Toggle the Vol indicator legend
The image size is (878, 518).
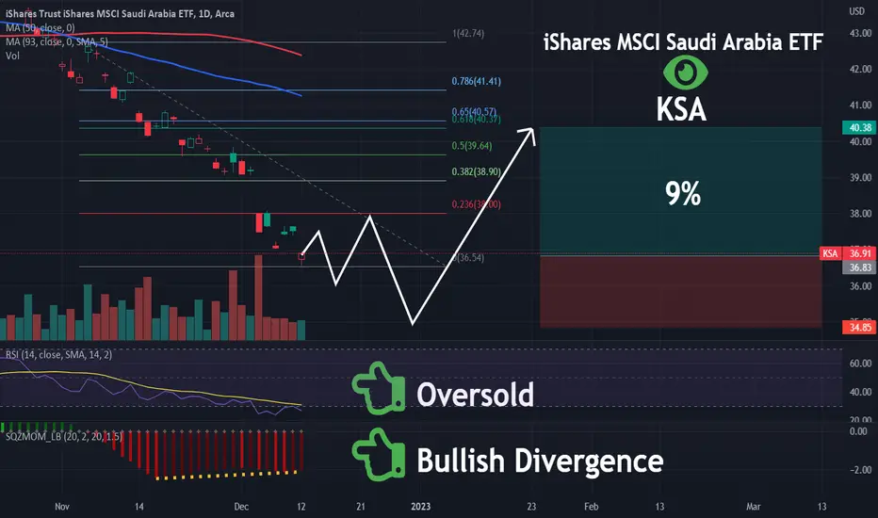[12, 56]
